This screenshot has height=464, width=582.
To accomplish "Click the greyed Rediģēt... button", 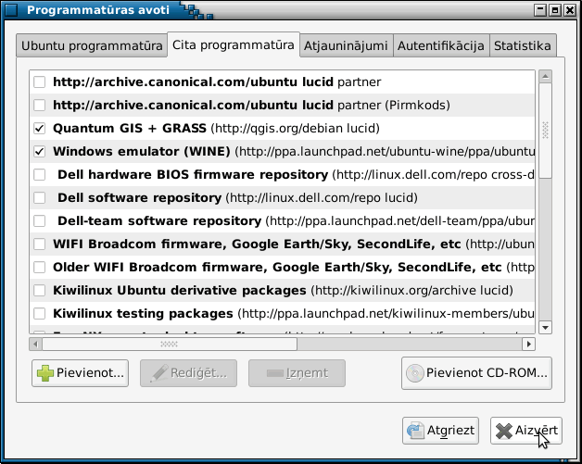I will tap(188, 373).
